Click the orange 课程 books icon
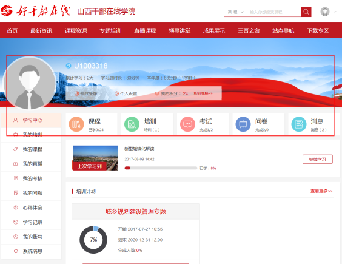This screenshot has width=342, height=264. click(x=76, y=124)
